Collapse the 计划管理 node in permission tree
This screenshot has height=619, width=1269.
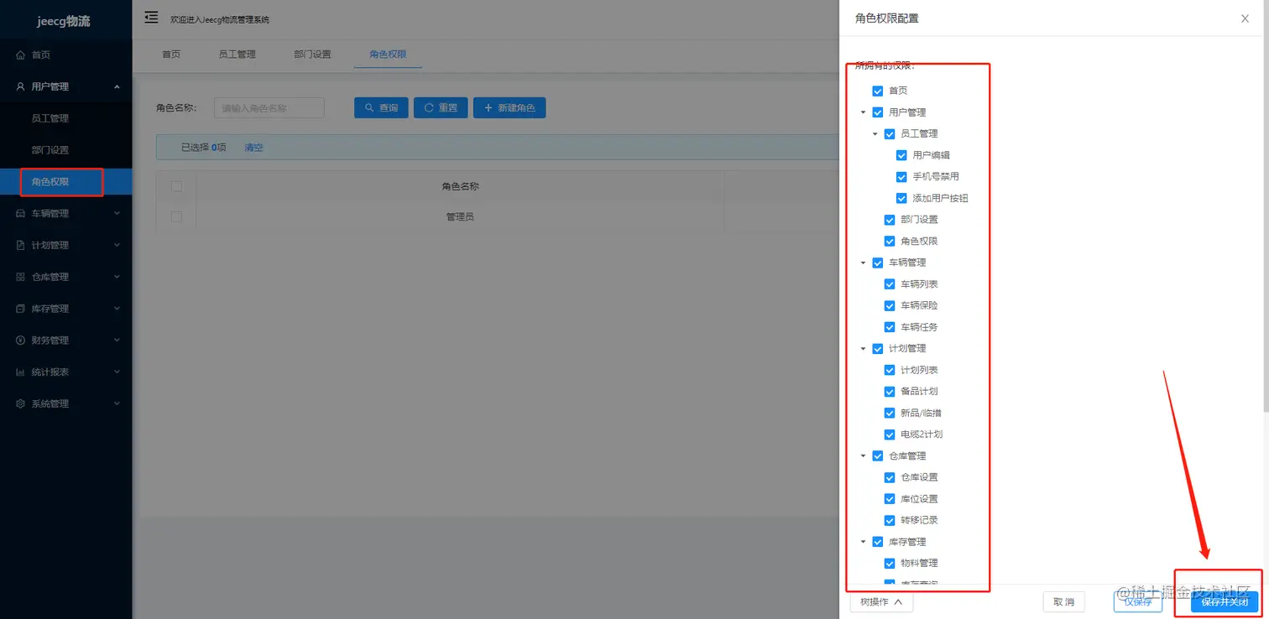click(863, 349)
